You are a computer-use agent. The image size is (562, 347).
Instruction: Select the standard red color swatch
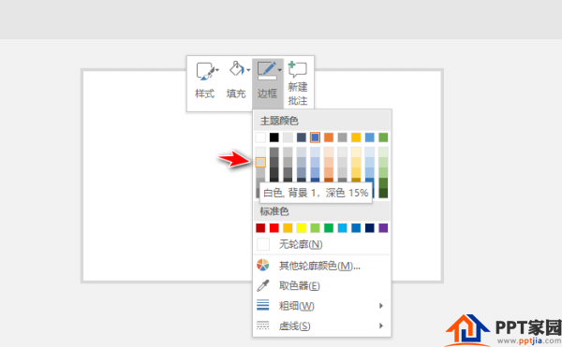274,228
